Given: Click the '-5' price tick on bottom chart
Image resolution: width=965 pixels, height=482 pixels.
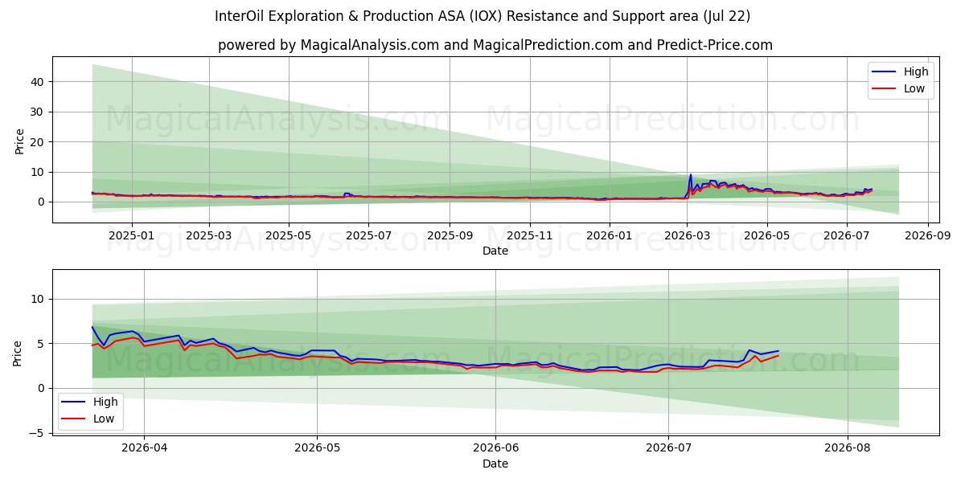Looking at the screenshot, I should pos(39,433).
